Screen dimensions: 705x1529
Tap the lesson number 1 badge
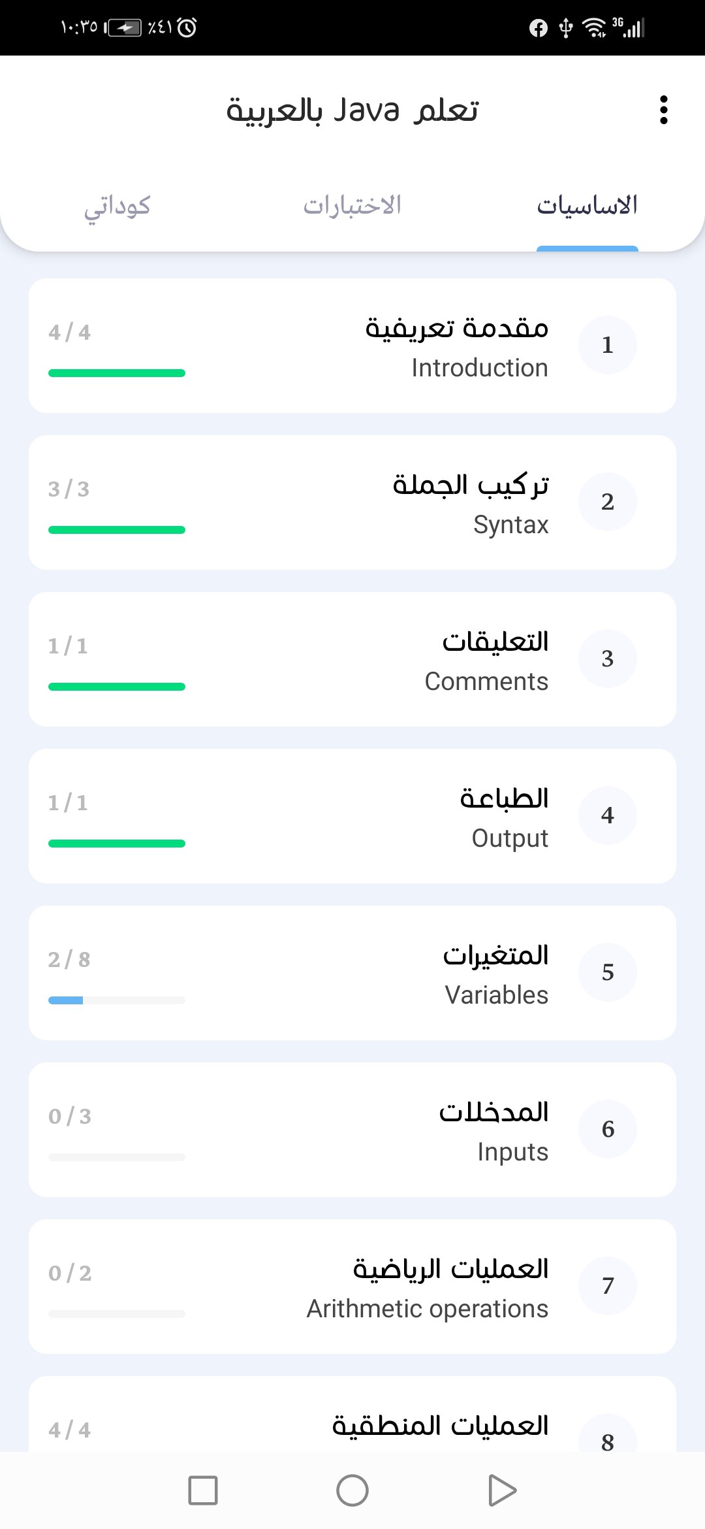tap(607, 345)
